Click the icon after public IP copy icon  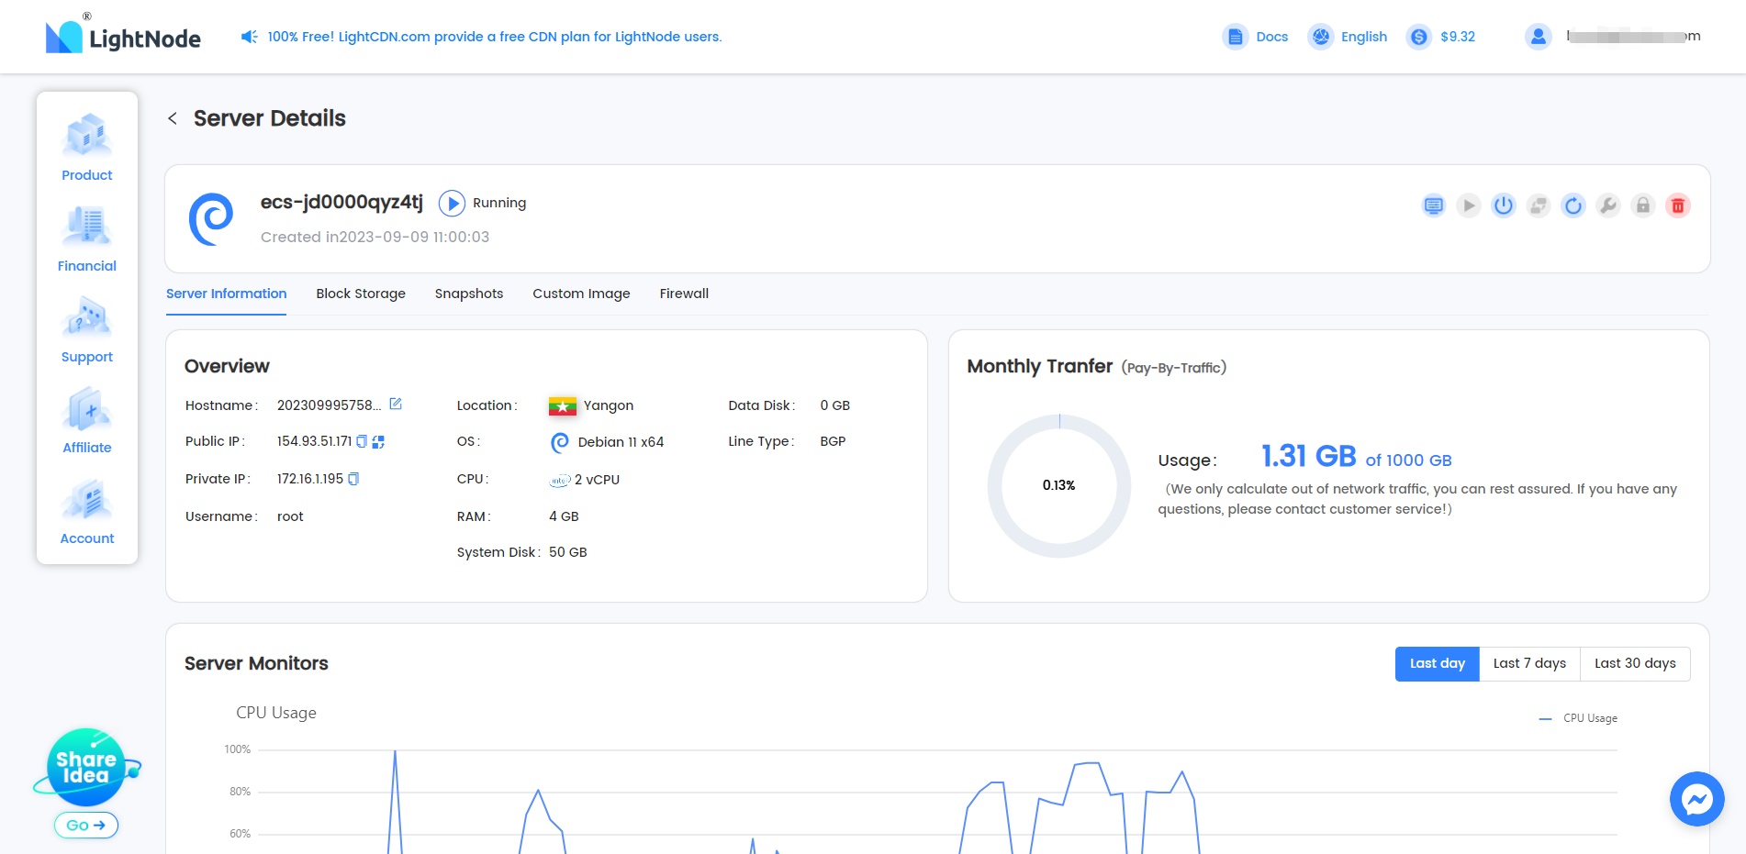point(378,441)
